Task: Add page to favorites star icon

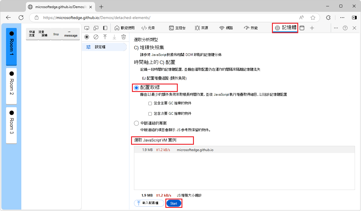Action: pos(313,18)
